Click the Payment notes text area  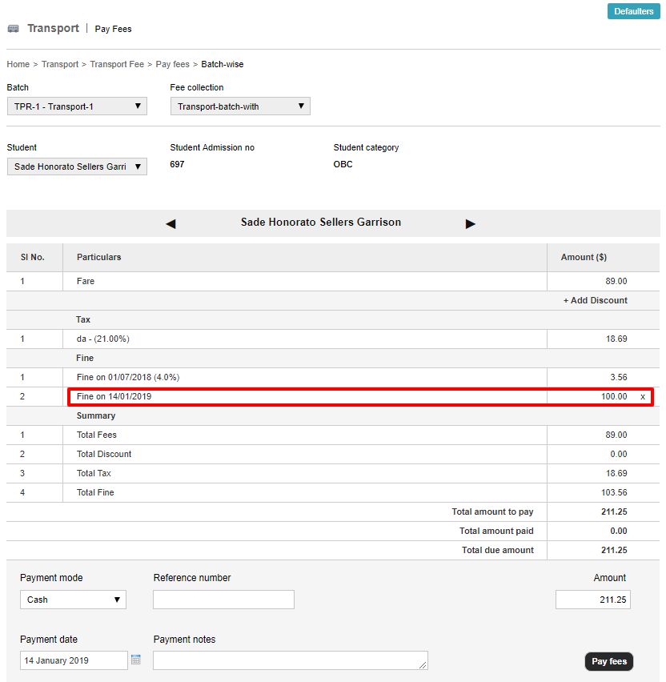pos(291,660)
